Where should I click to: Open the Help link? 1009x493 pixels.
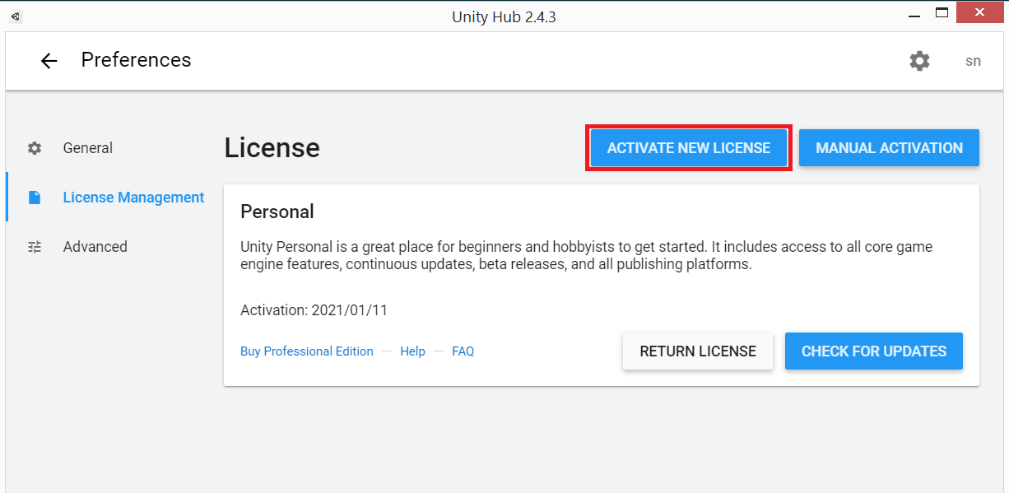(x=412, y=351)
